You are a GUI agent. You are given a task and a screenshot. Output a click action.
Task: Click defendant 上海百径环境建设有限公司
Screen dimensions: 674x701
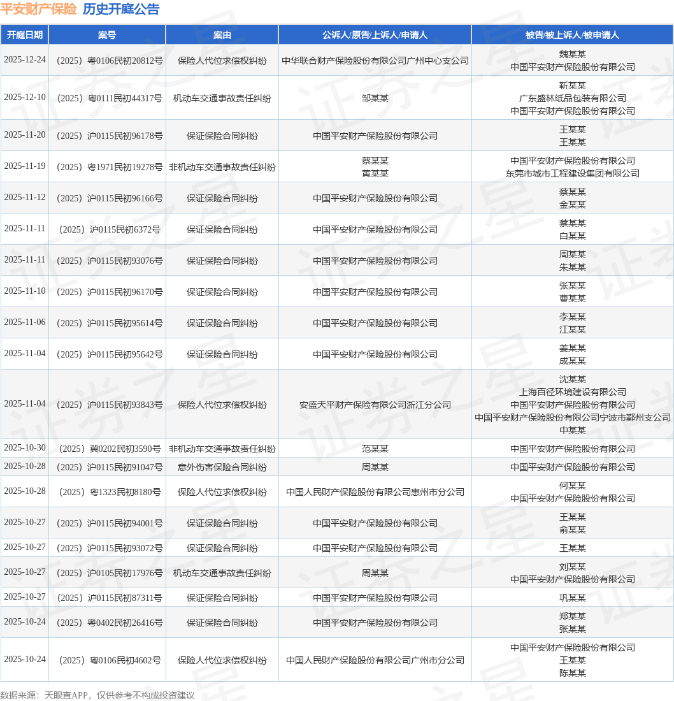(x=573, y=392)
